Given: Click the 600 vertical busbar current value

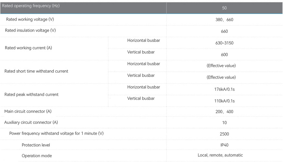Looking at the screenshot, I should [224, 55].
